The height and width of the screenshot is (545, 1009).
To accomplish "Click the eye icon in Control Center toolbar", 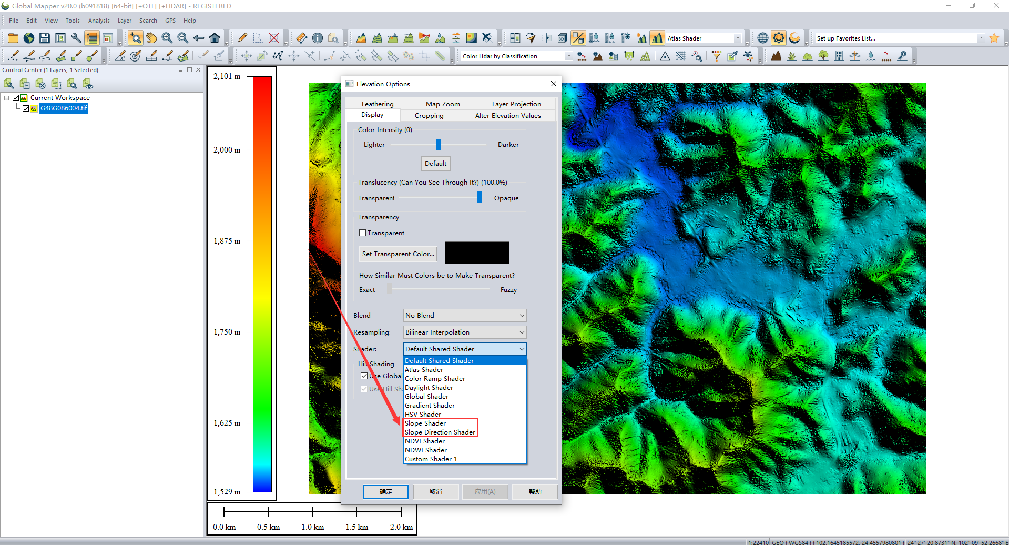I will coord(88,84).
